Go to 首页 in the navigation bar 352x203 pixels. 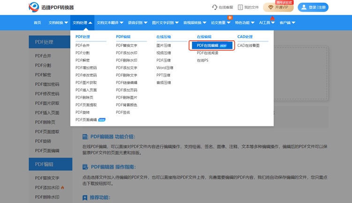(x=37, y=23)
